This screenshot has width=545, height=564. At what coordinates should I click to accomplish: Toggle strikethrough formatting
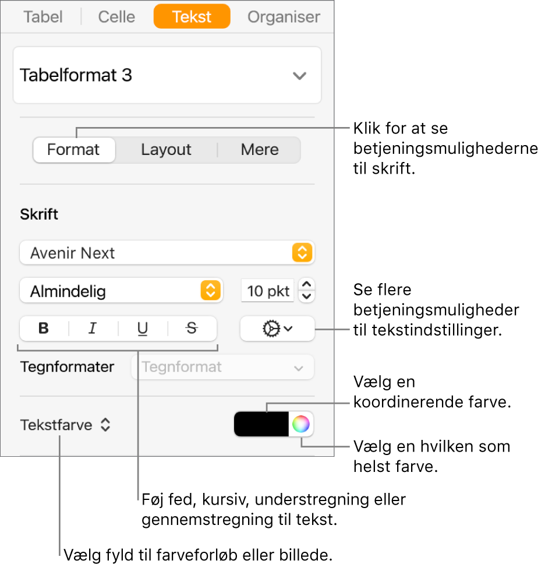(x=192, y=328)
